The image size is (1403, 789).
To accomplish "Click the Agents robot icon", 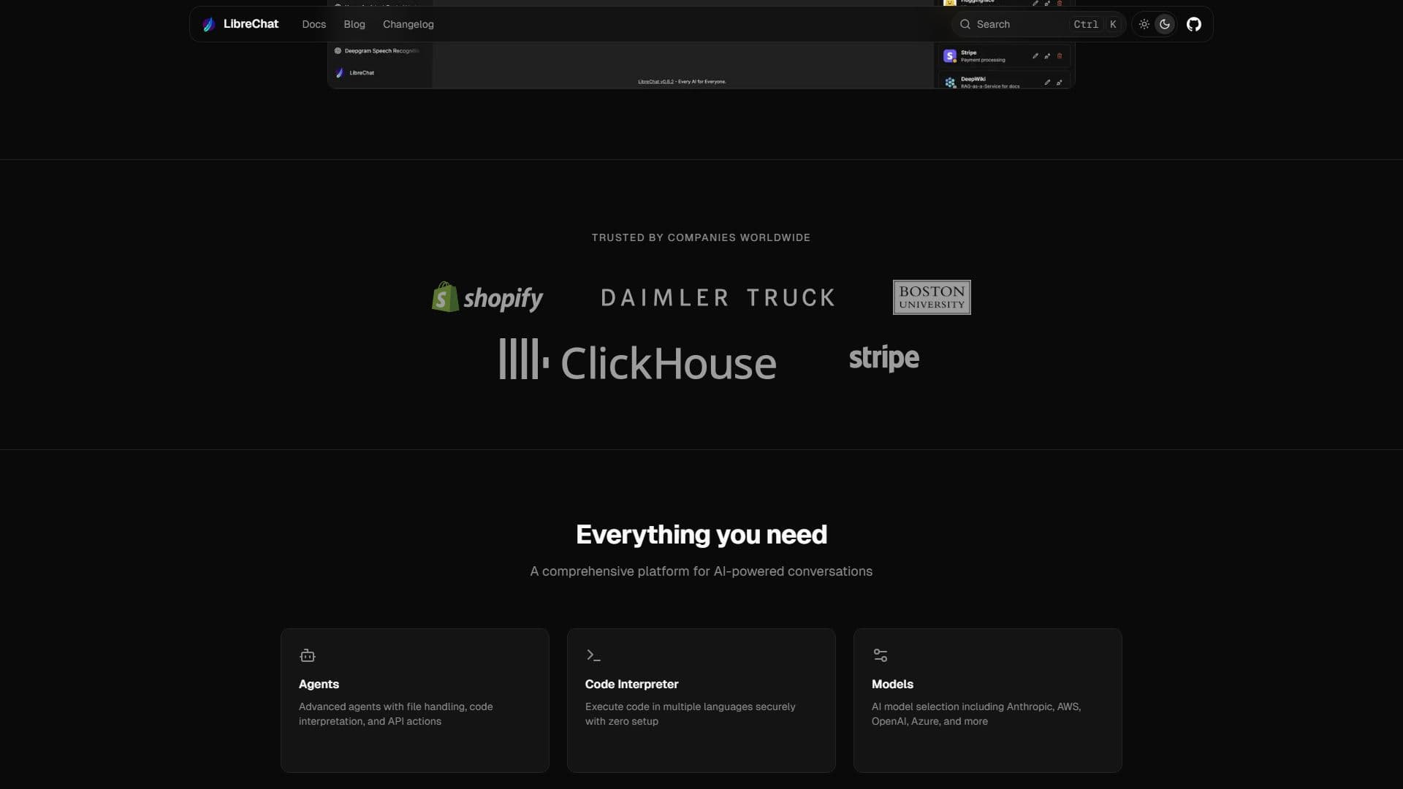I will (308, 655).
